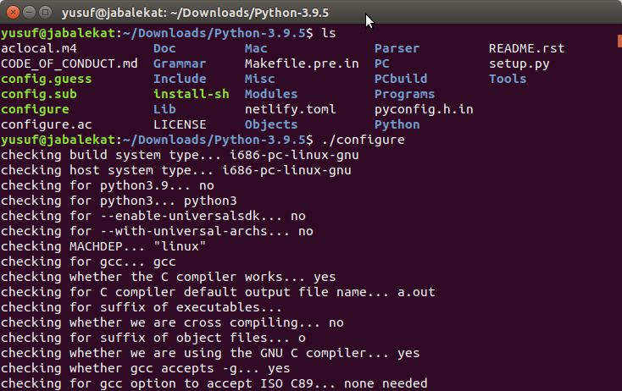The image size is (622, 391).
Task: Click 'whether we are cross compiling... no' line
Action: [172, 322]
